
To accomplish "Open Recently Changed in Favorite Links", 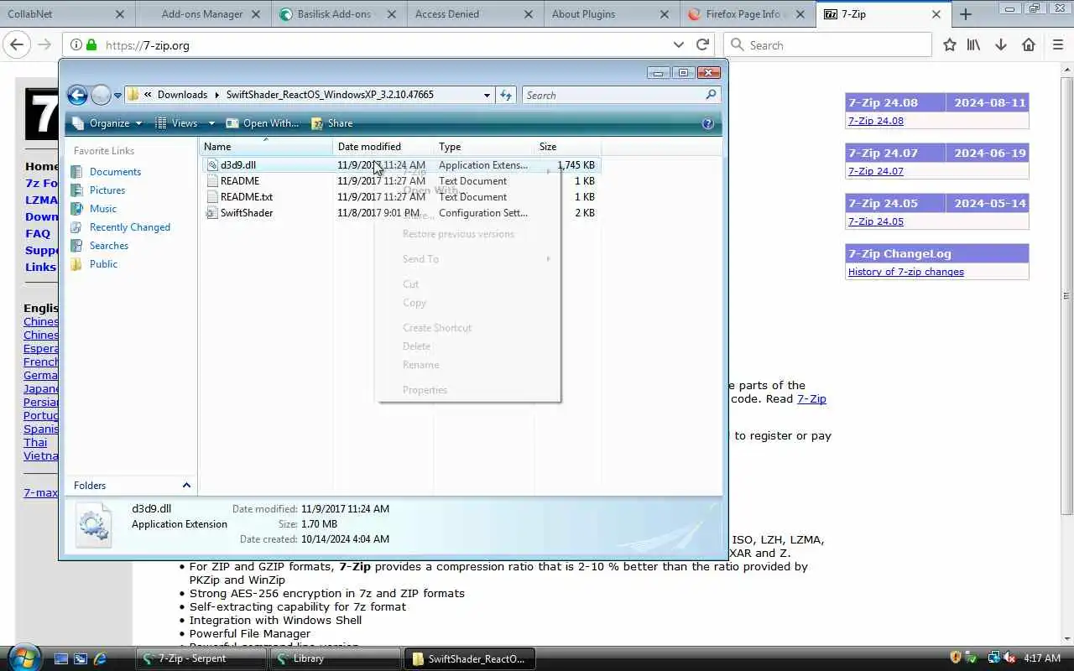I will (x=130, y=227).
